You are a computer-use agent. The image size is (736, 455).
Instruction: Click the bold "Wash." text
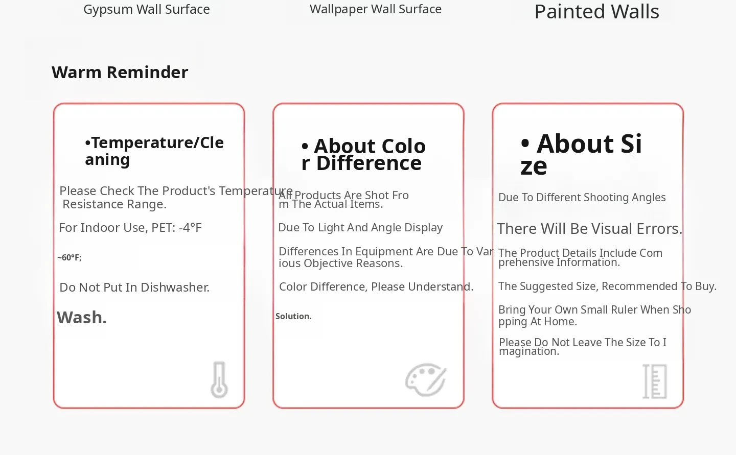coord(82,318)
